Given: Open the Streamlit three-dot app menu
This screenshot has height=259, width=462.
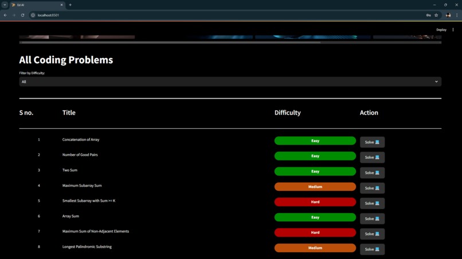Looking at the screenshot, I should [453, 30].
